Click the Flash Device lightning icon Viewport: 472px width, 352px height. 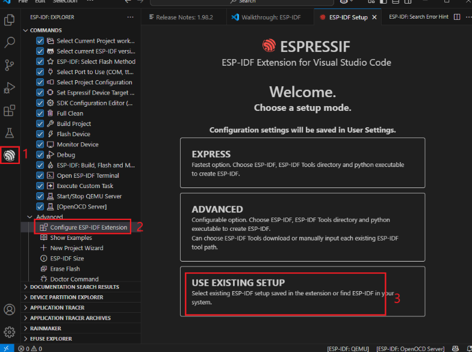51,134
